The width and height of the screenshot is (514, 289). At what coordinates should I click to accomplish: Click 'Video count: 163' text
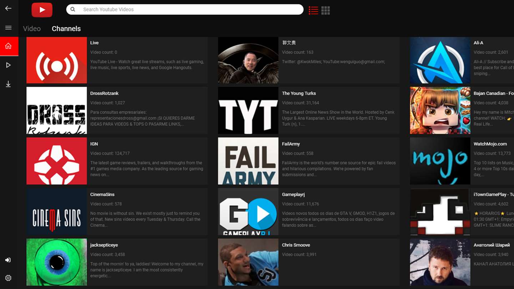298,52
